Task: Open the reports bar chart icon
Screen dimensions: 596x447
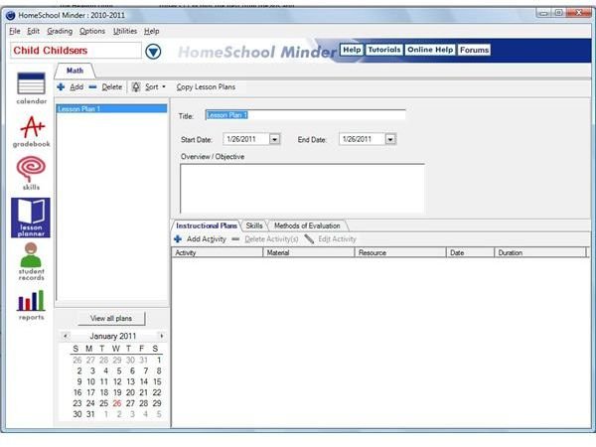Action: tap(31, 305)
